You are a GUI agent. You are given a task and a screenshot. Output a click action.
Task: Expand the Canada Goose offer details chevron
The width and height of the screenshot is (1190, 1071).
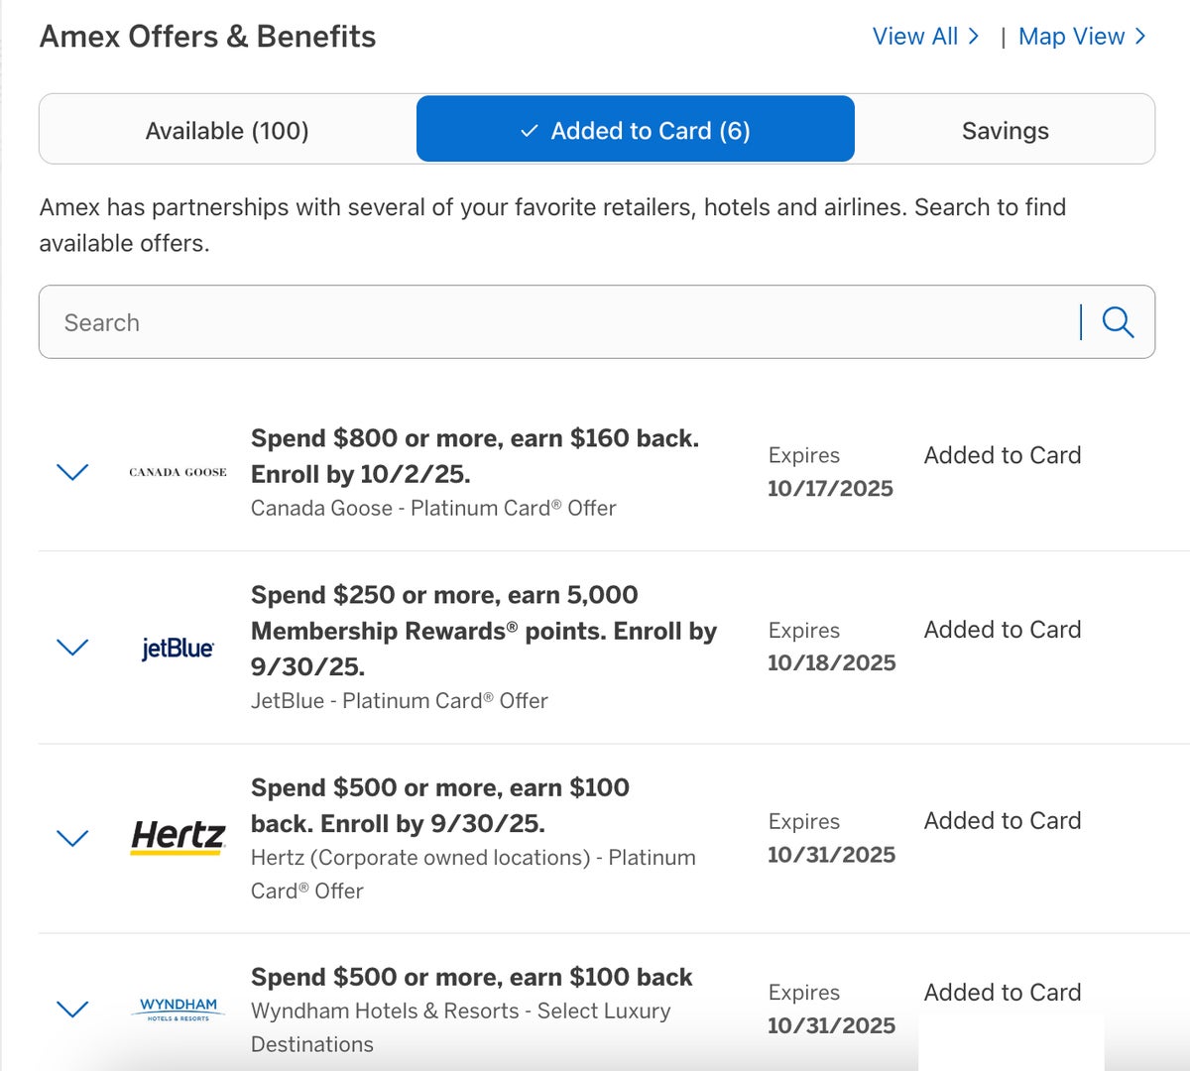point(73,472)
